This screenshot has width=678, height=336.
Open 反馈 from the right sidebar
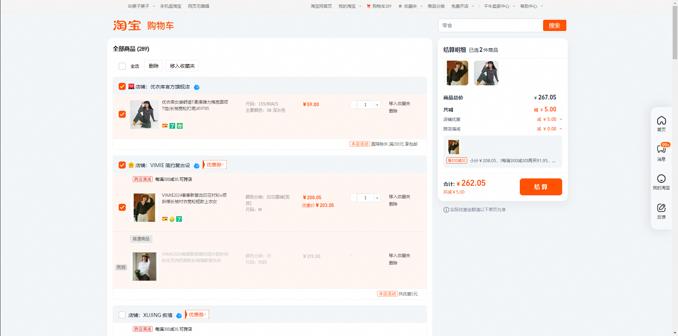pyautogui.click(x=661, y=211)
